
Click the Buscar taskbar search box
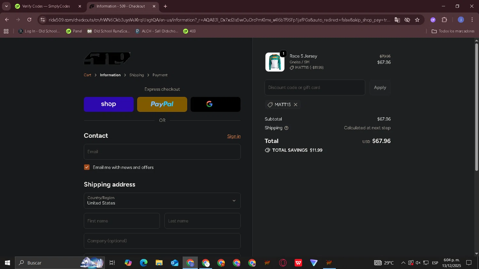tap(60, 263)
